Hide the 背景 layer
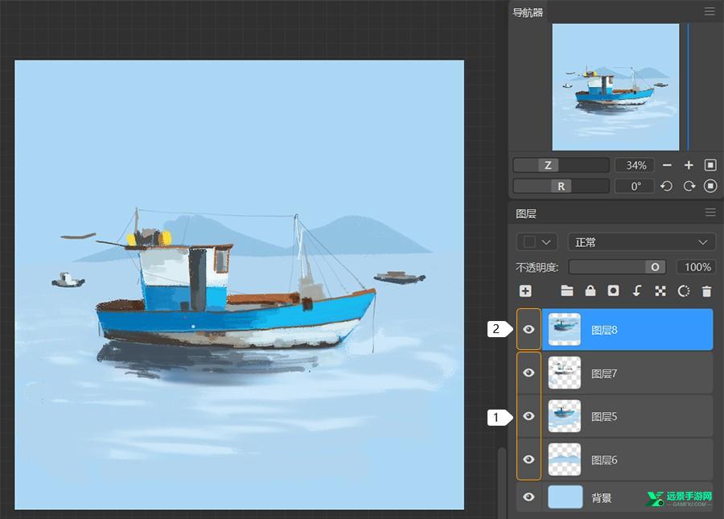The height and width of the screenshot is (519, 724). [x=529, y=496]
